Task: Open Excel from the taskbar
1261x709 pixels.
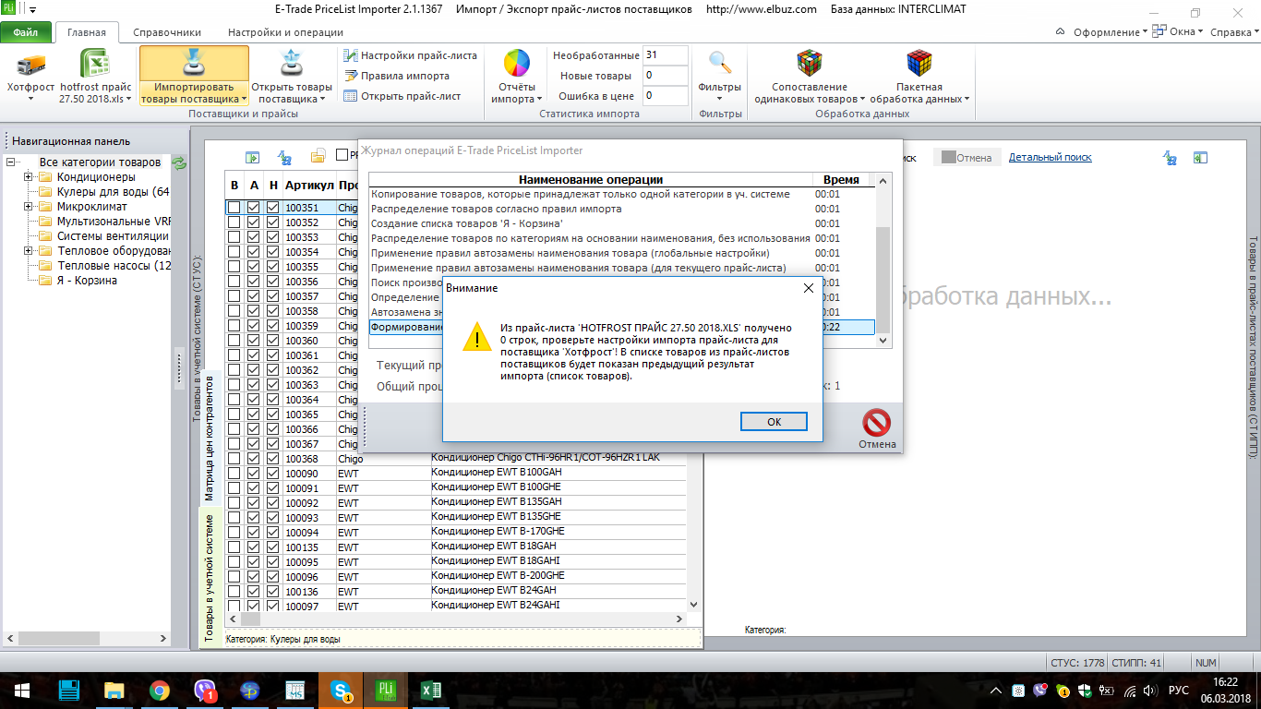Action: coord(430,691)
